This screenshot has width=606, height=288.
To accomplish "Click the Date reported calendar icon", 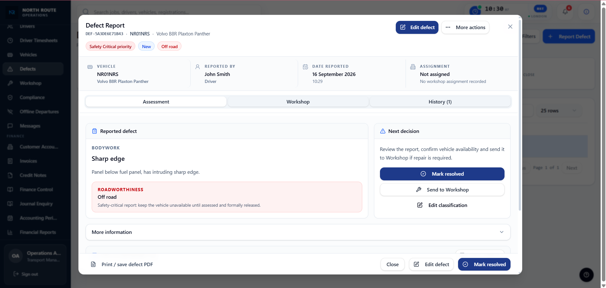I will [305, 67].
